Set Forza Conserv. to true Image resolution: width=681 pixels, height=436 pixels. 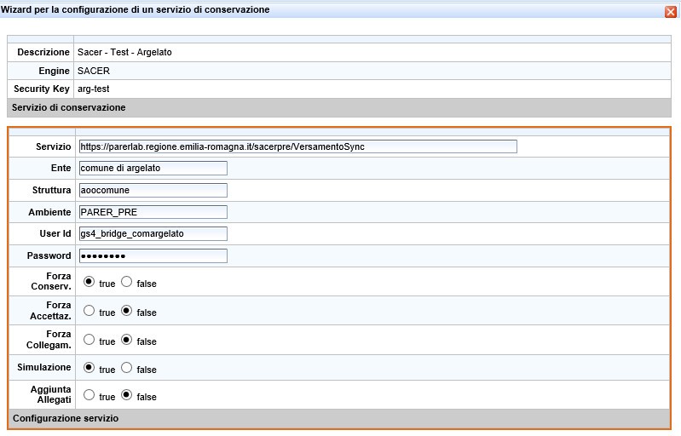pyautogui.click(x=89, y=282)
